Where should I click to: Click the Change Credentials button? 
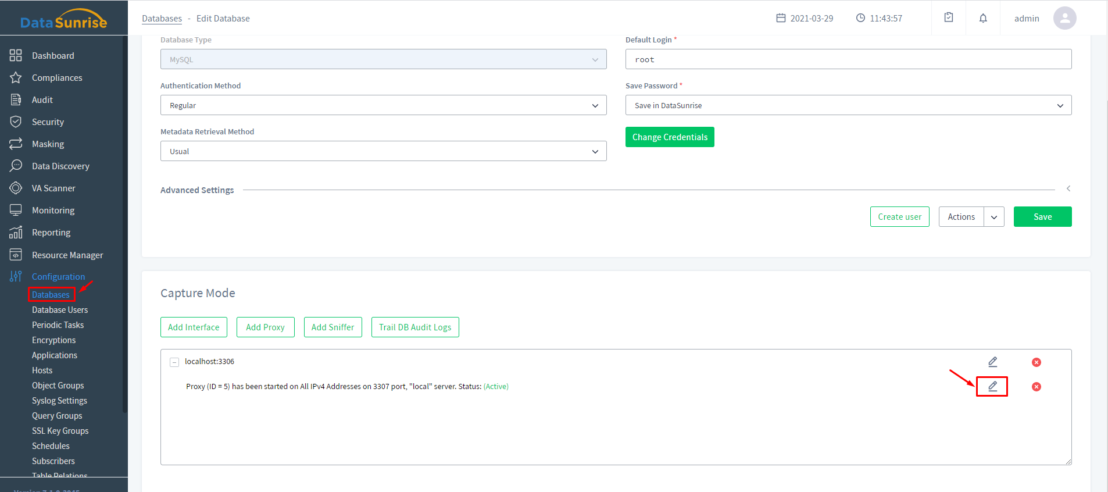tap(670, 137)
